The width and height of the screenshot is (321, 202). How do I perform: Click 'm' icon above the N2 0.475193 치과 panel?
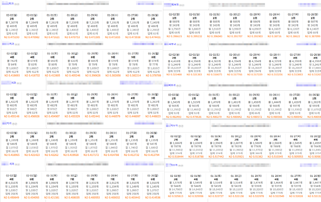click(x=15, y=4)
